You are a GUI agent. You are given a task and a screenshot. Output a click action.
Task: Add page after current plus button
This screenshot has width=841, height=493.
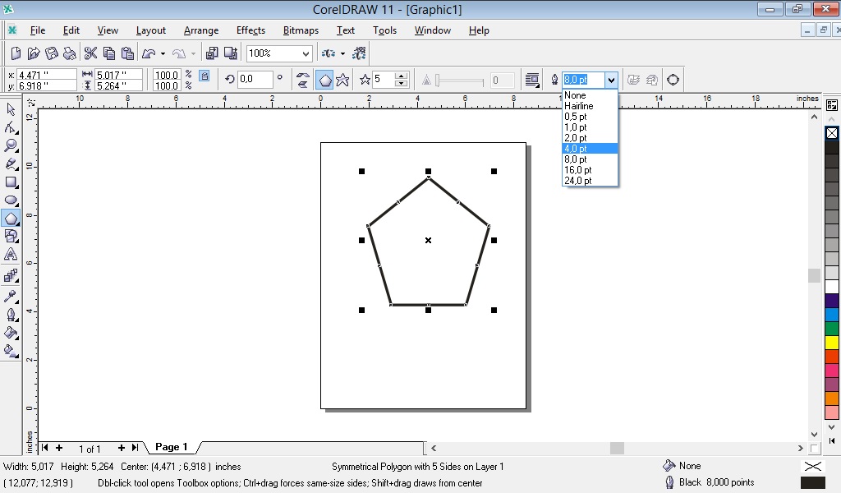click(x=122, y=448)
